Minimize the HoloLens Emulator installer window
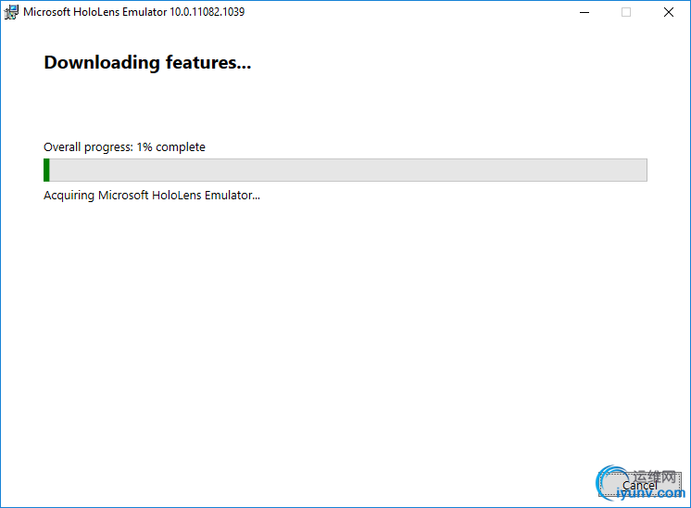 pyautogui.click(x=584, y=12)
